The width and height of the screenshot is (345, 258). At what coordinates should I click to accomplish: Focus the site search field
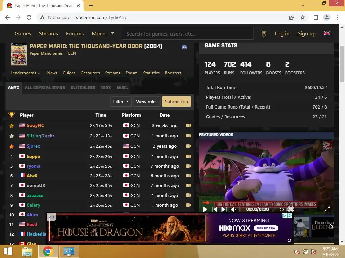tap(188, 34)
